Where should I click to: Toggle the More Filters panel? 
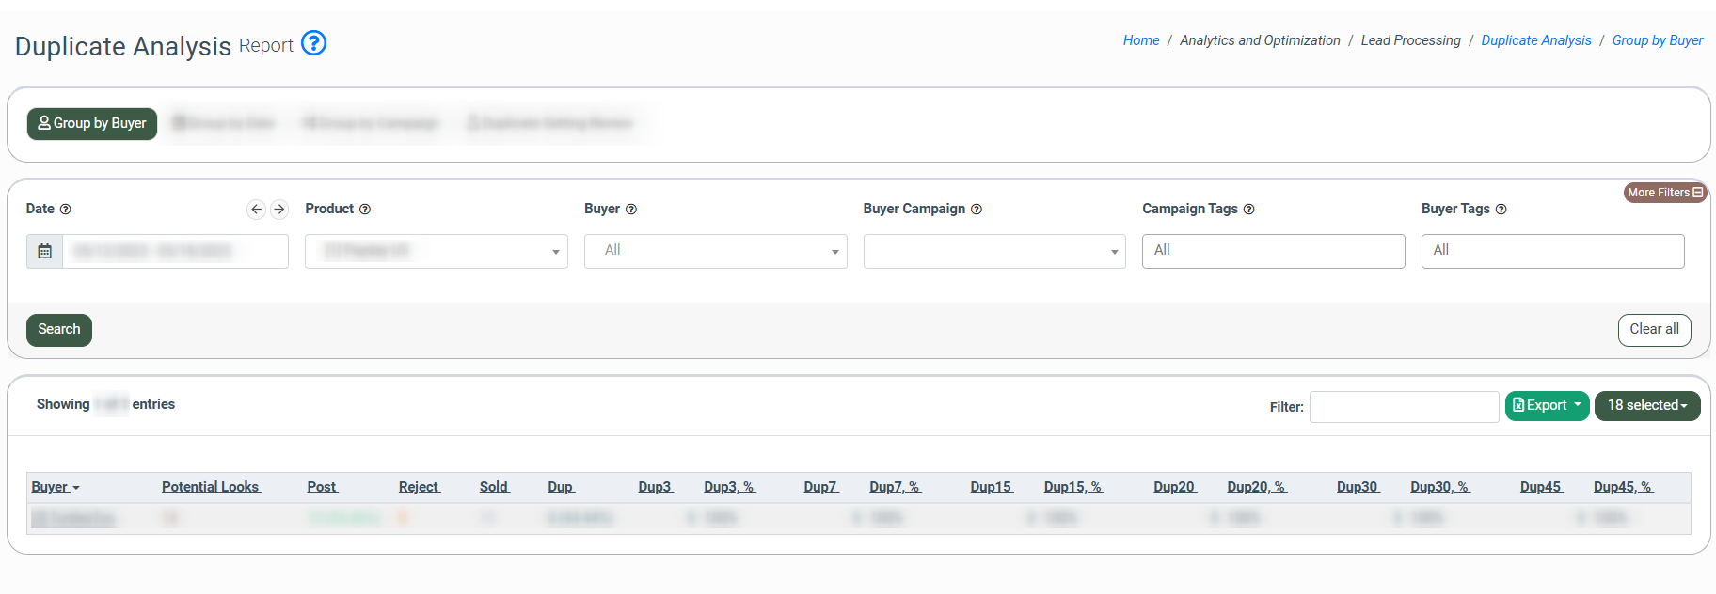pyautogui.click(x=1665, y=193)
